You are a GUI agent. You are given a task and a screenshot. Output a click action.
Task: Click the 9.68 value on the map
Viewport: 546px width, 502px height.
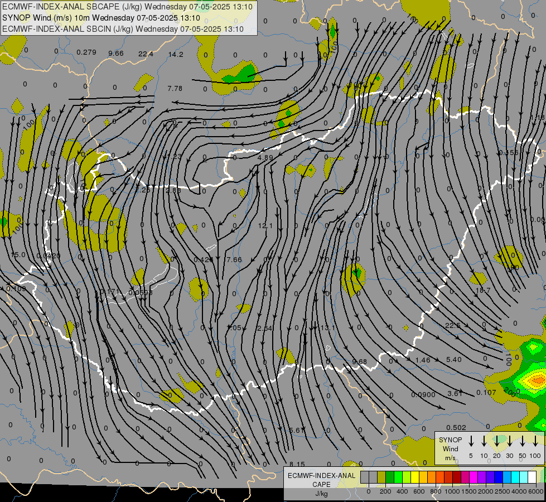(359, 361)
